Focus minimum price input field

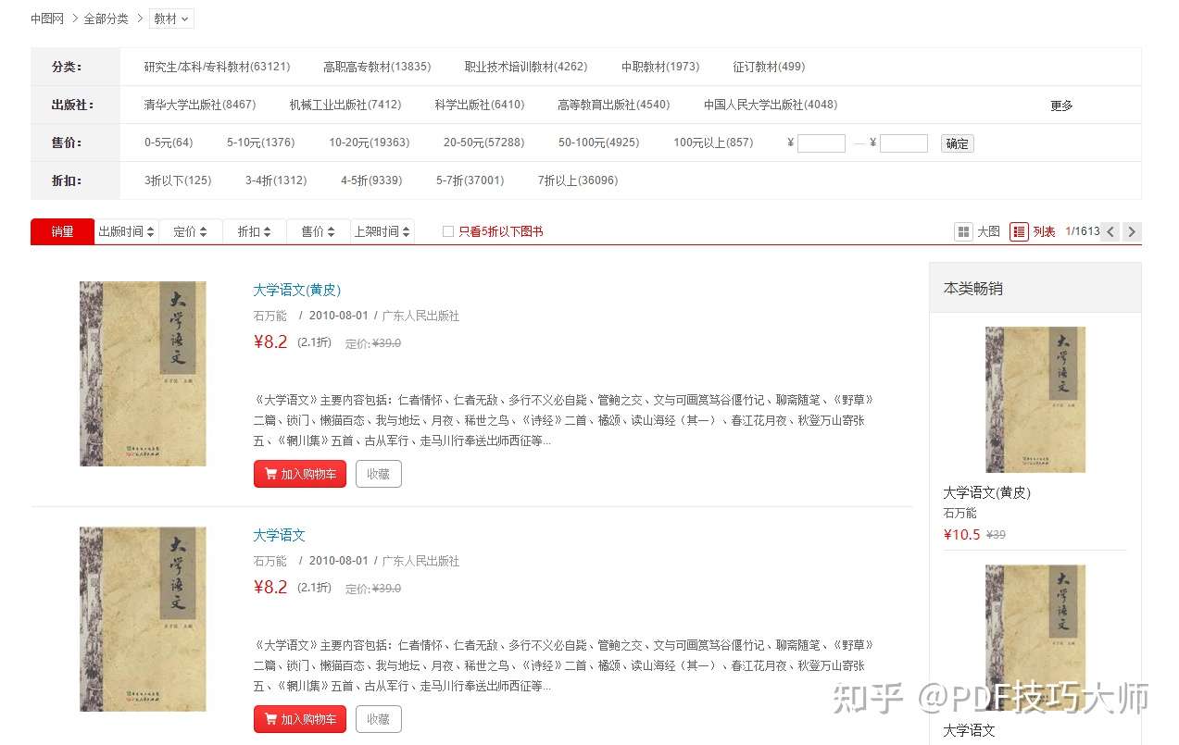coord(822,143)
